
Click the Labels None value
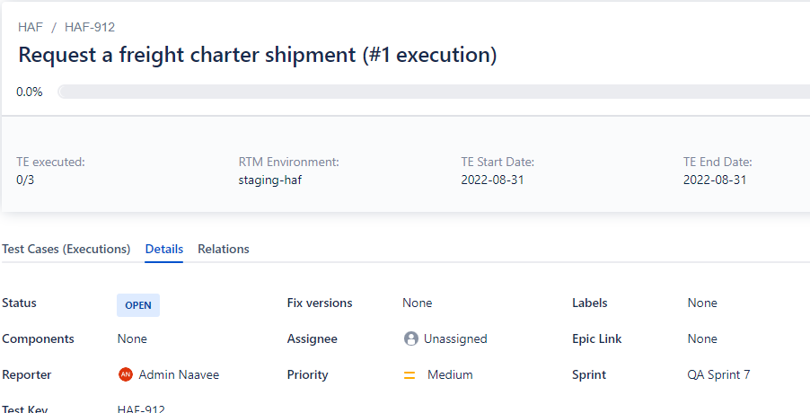click(702, 303)
